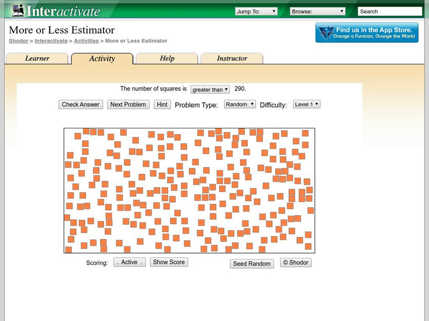429x321 pixels.
Task: Click the Seed Random button
Action: 252,264
